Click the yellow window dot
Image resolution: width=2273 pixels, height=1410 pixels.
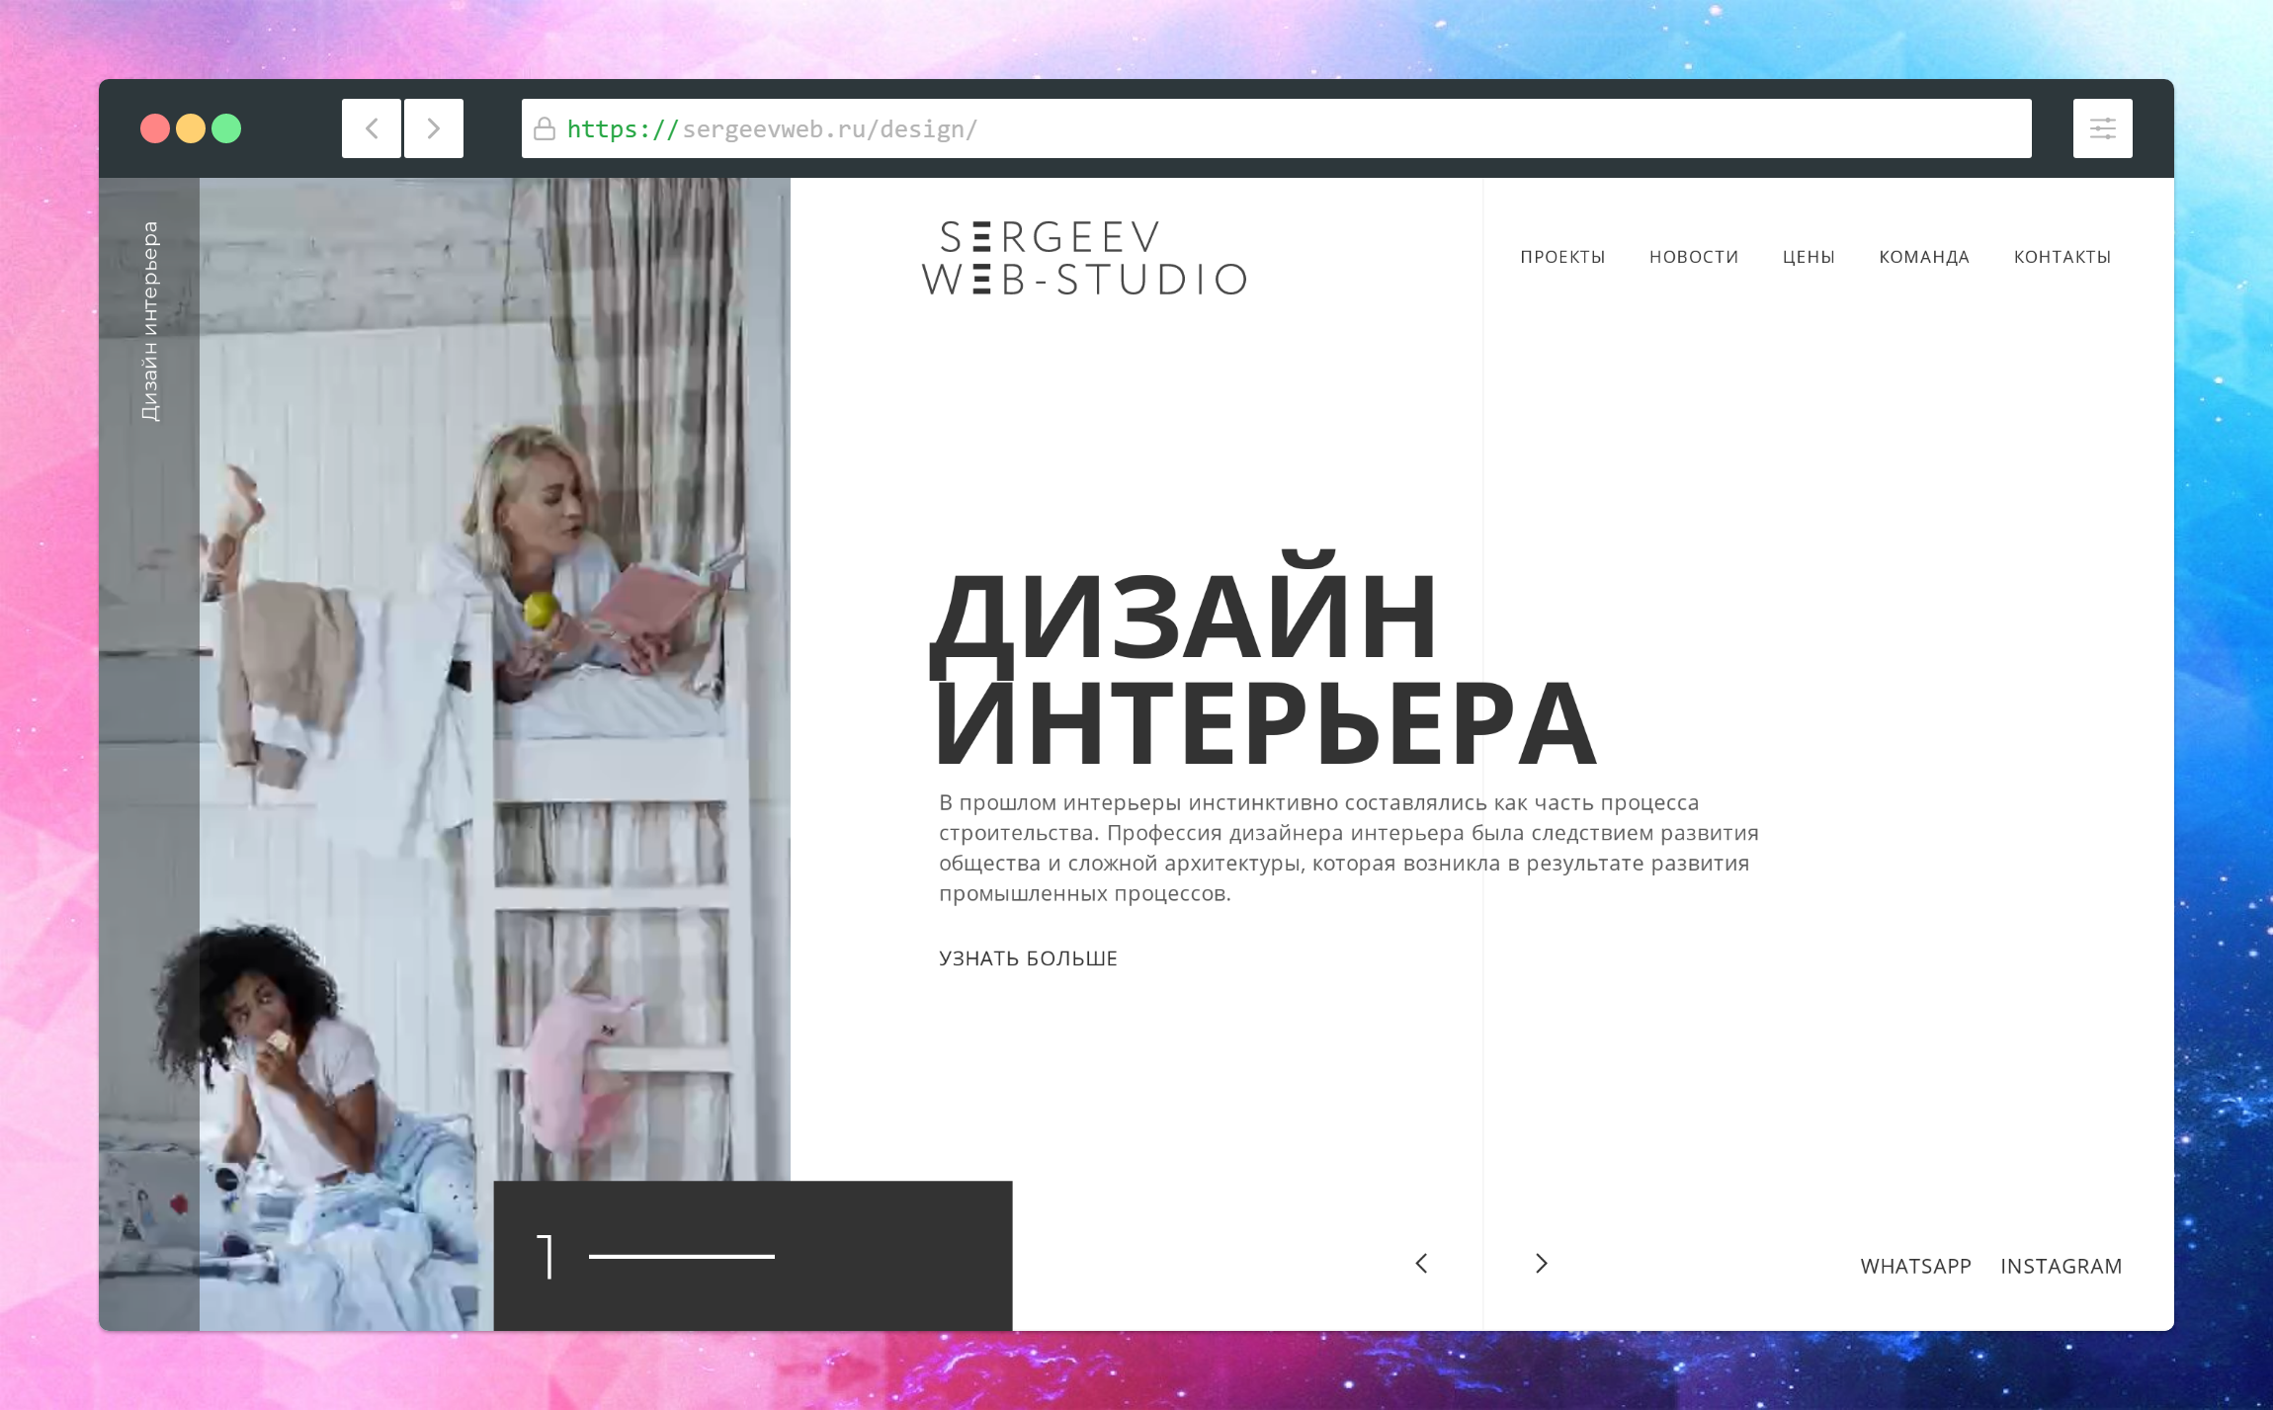(x=191, y=128)
